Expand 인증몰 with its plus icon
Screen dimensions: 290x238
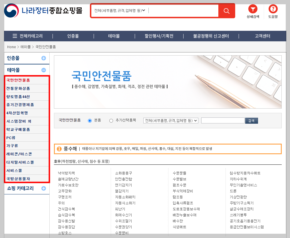tap(44, 58)
